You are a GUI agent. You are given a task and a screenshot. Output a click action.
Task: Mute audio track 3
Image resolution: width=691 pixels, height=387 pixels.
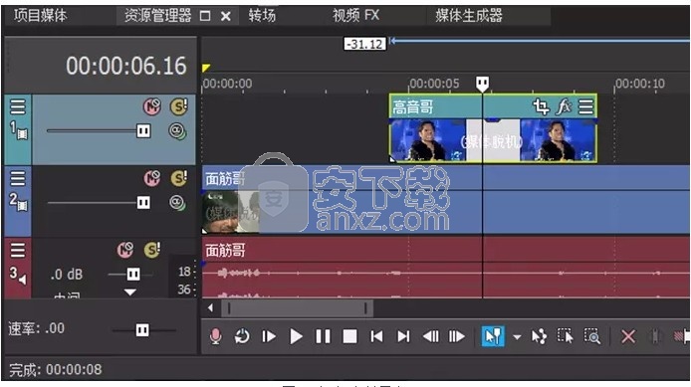click(125, 250)
